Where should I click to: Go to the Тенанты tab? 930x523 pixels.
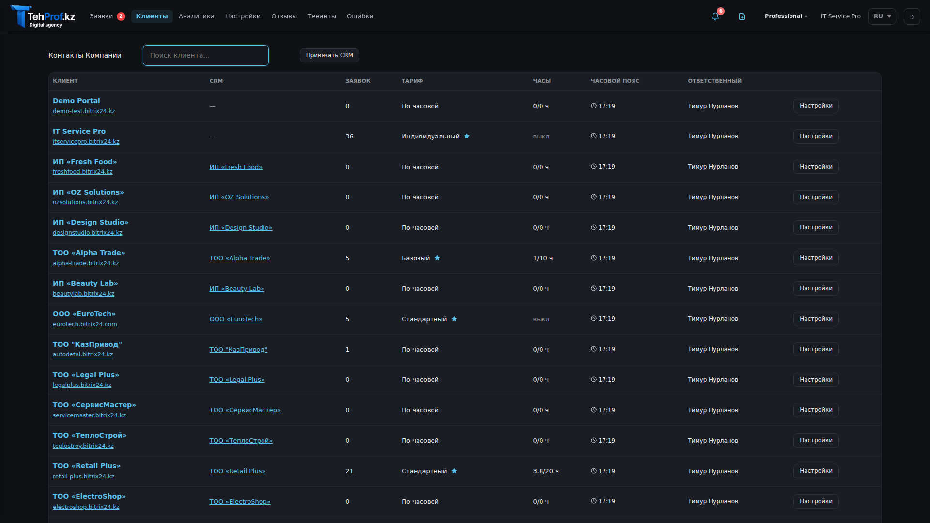[x=322, y=16]
